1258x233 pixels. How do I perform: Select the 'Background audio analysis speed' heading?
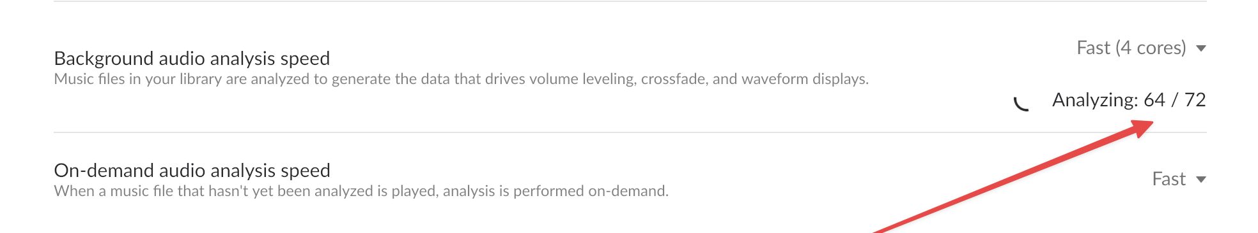tap(192, 59)
